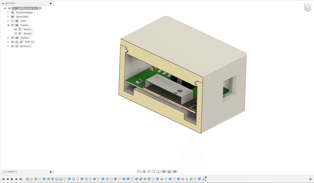Open the Viewports dropdown arrow
The height and width of the screenshot is (183, 314).
click(177, 172)
